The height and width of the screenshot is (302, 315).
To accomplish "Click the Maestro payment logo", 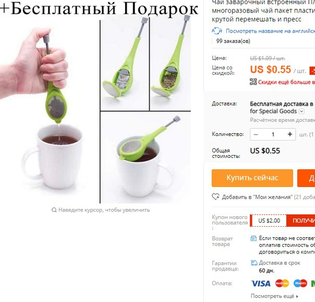I will 300,284.
